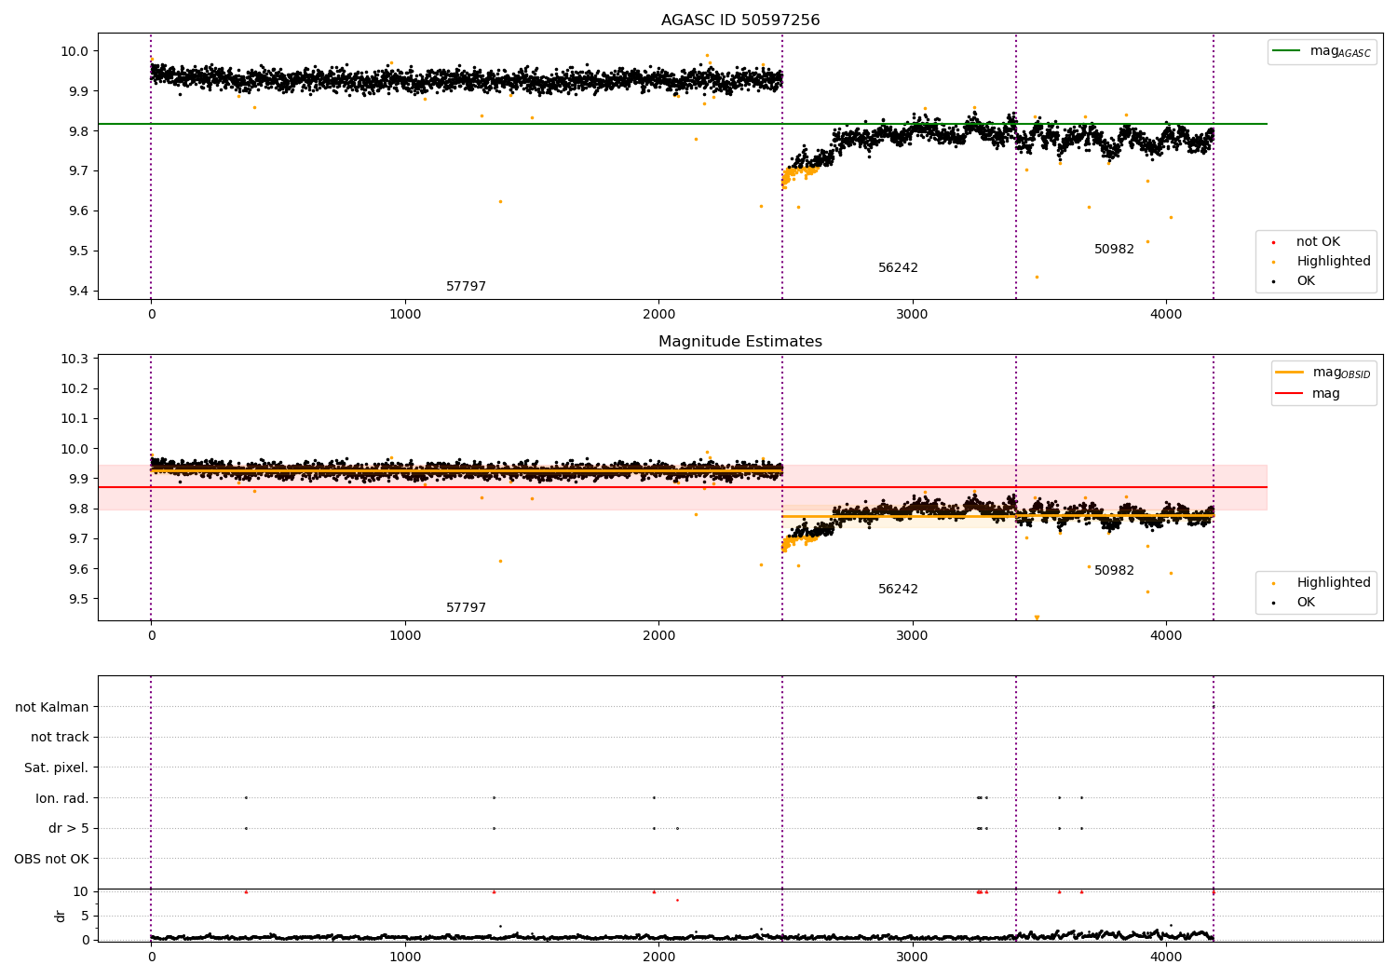Click the y-tick 5 on the dr axis
1397x978 pixels.
pyautogui.click(x=86, y=916)
